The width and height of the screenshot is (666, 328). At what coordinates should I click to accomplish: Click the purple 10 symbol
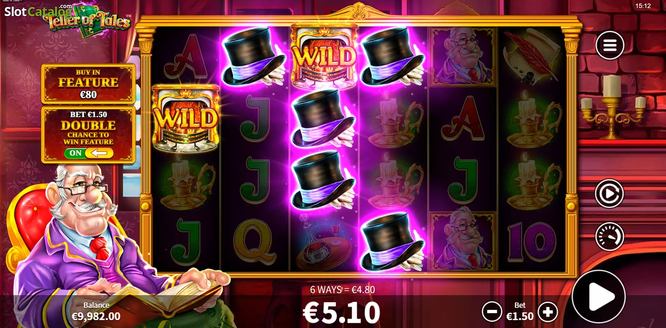click(x=532, y=242)
